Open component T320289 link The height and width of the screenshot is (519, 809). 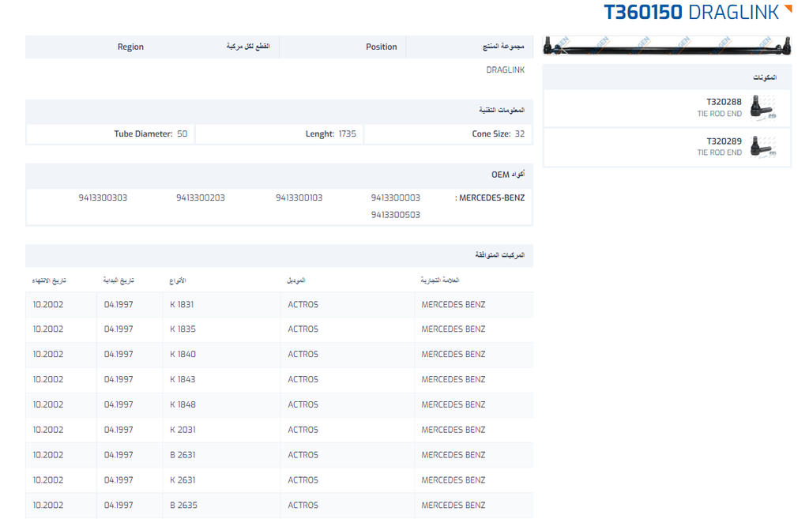724,141
